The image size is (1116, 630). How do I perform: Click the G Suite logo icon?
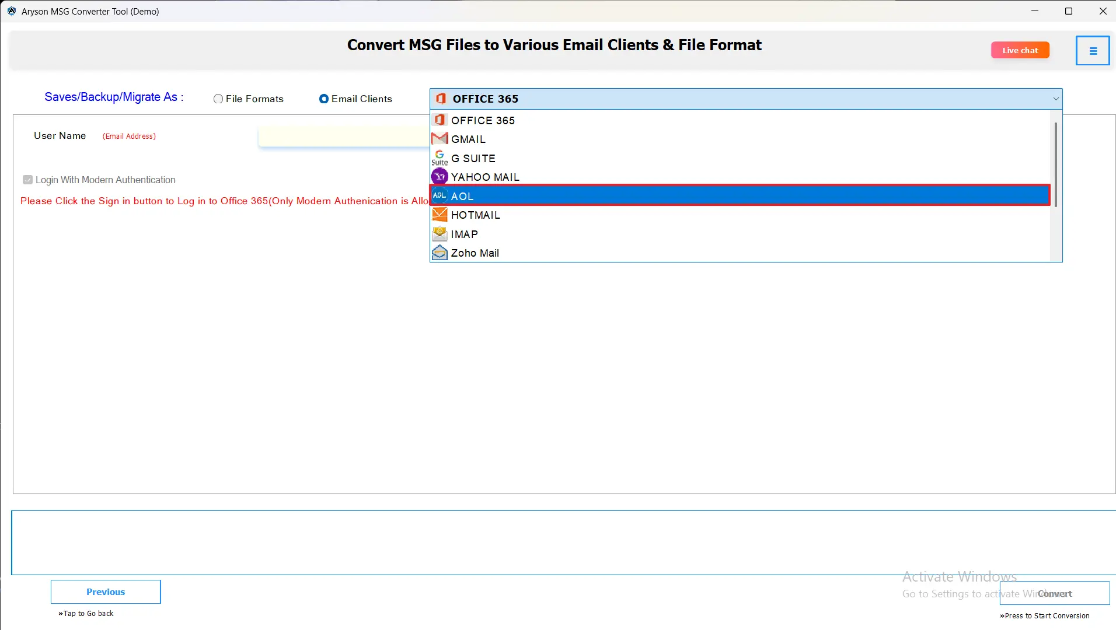pos(440,157)
